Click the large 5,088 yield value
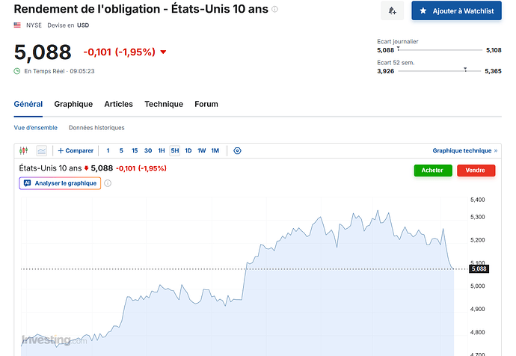Screen dimensions: 516x356 point(43,52)
